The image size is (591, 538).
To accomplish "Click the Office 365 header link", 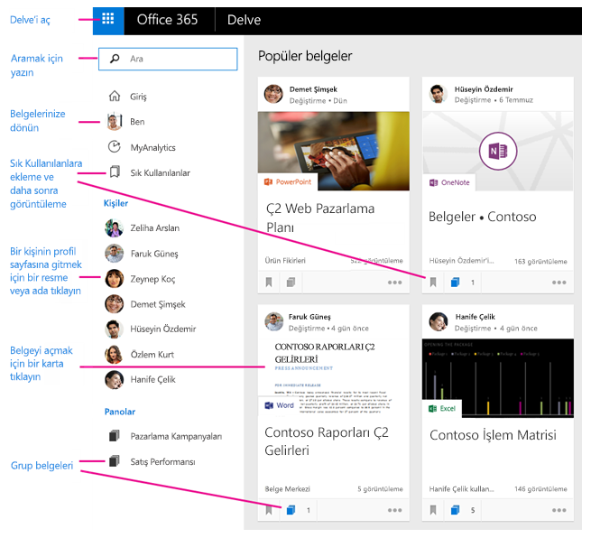I will 167,20.
